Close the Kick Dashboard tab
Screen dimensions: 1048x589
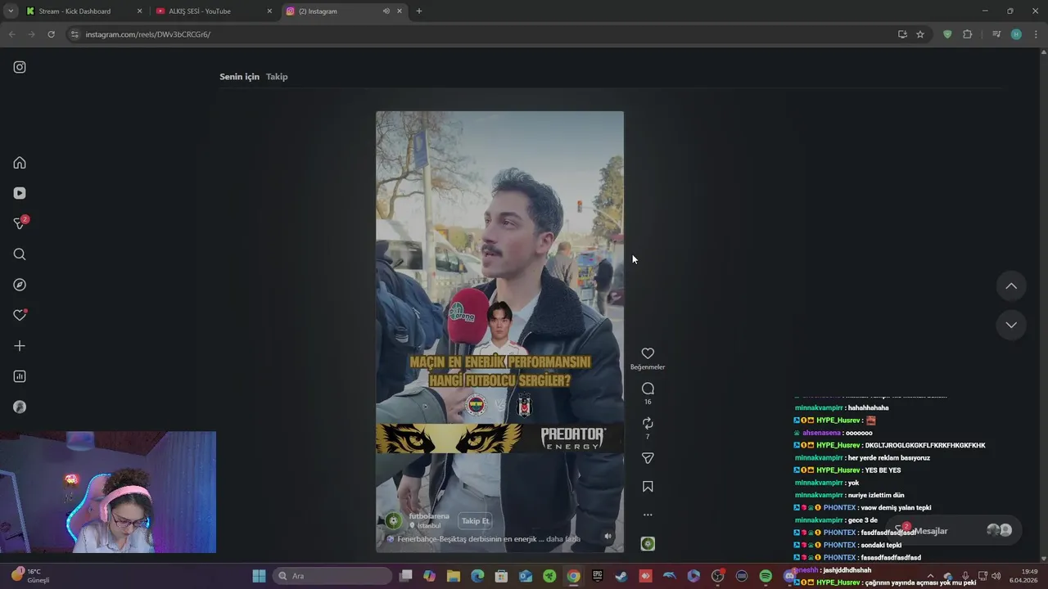(x=139, y=11)
